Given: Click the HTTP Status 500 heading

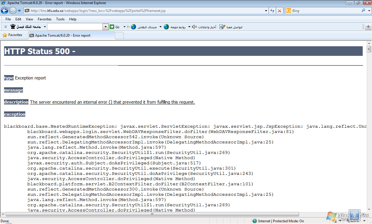Looking at the screenshot, I should point(40,51).
